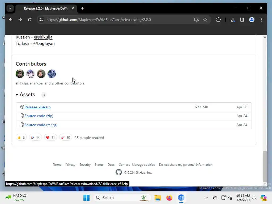Open @shikulja profile link
Image resolution: width=272 pixels, height=204 pixels.
click(43, 37)
